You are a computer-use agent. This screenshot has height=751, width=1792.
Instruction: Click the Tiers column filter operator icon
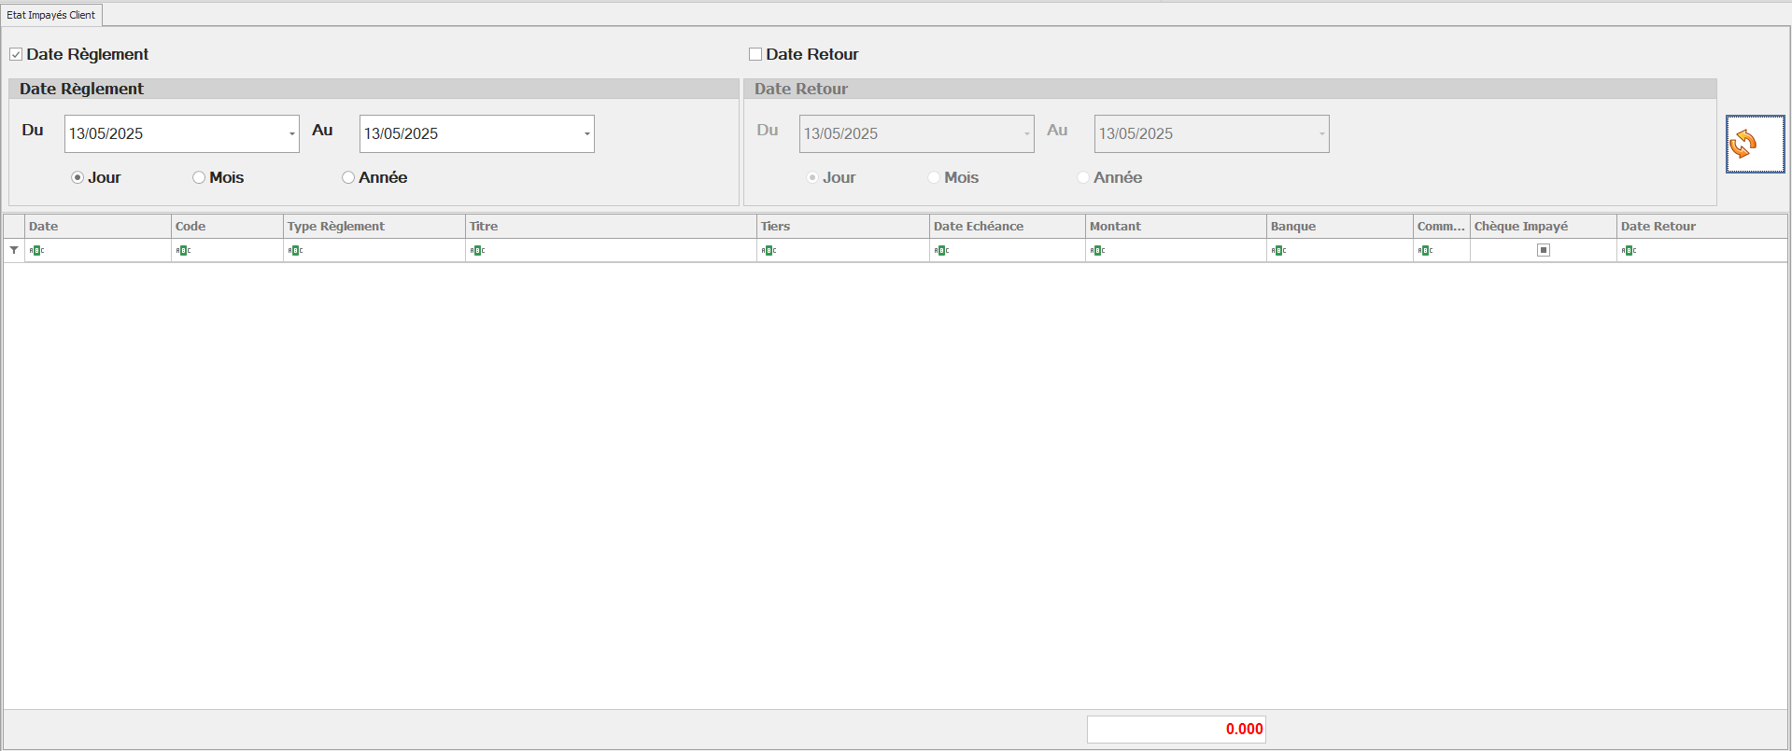(769, 250)
